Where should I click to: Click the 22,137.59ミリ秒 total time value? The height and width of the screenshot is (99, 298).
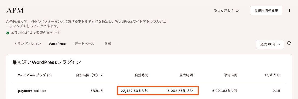(135, 91)
